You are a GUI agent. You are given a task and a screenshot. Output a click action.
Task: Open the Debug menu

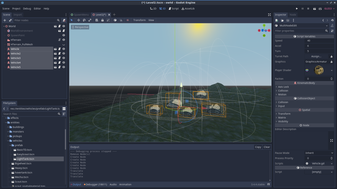[x=27, y=9]
